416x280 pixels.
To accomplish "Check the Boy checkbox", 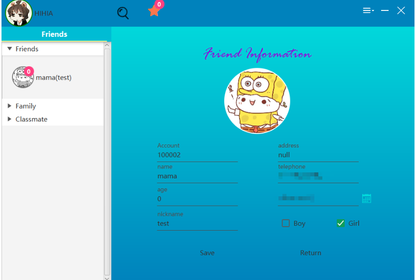I will click(x=286, y=223).
